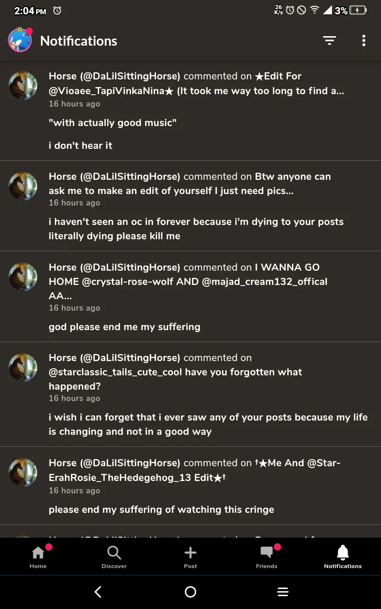The height and width of the screenshot is (609, 381).
Task: Select the Notifications bell icon
Action: pos(343,556)
